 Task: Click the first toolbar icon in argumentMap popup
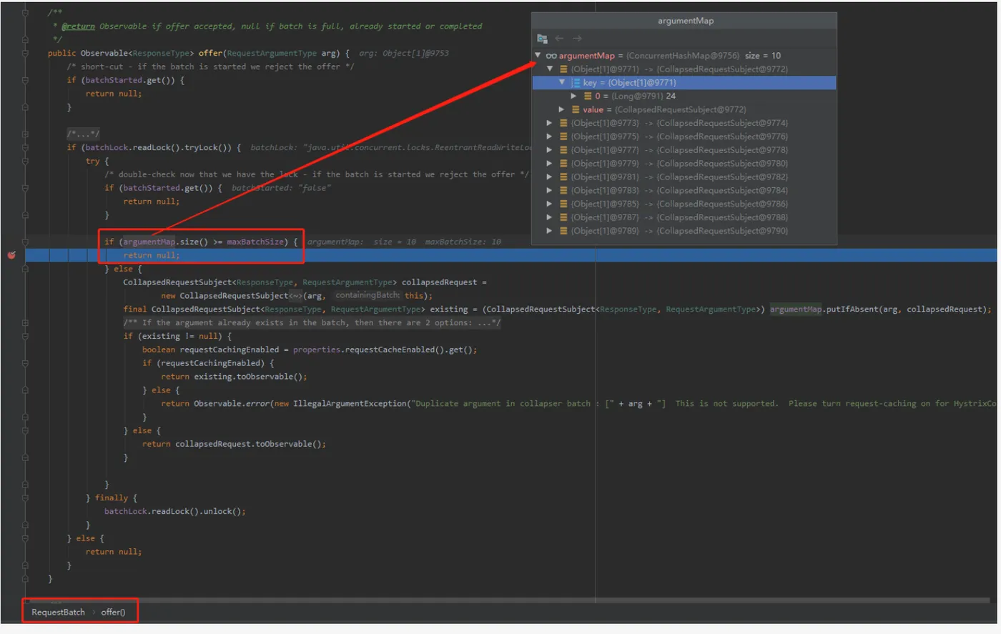pos(542,39)
